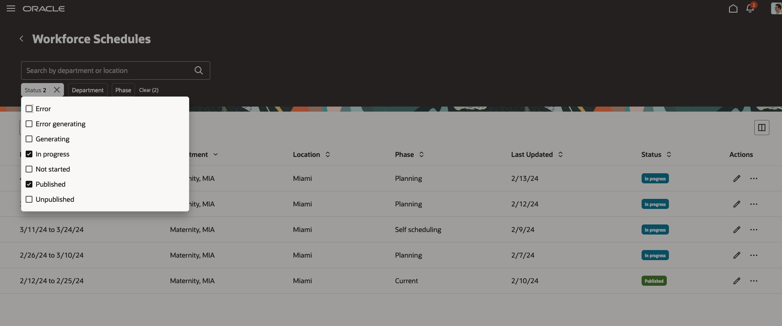
Task: Edit the schedule updated 2/13/24
Action: [737, 179]
